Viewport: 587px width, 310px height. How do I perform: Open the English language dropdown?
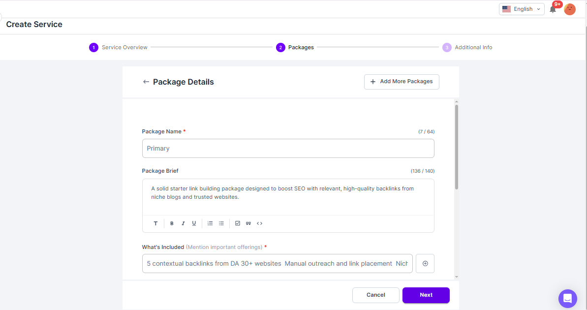click(522, 9)
